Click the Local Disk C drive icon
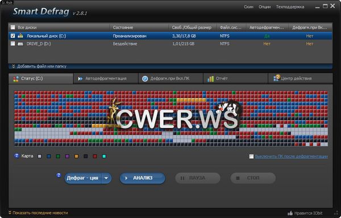341x218 pixels. 20,36
